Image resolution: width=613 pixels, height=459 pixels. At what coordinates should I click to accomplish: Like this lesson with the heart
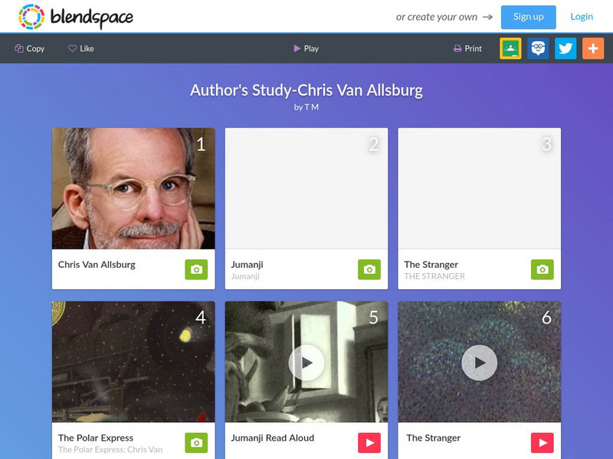tap(81, 48)
